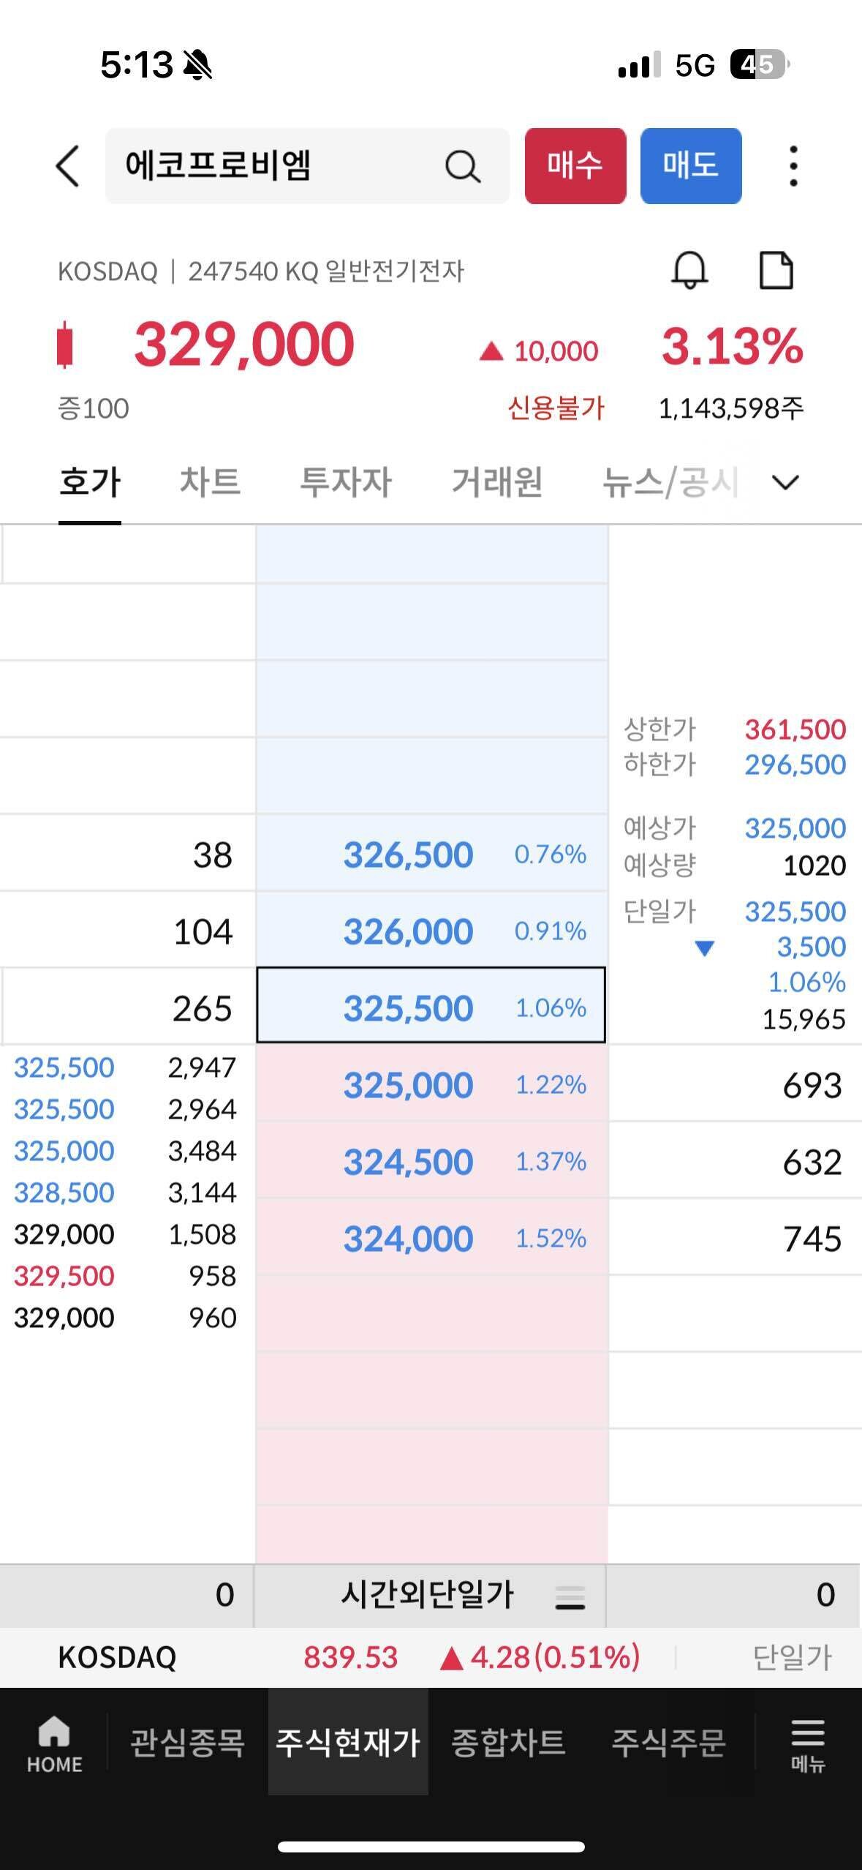
Task: Toggle the 매수 buy mode
Action: pos(575,166)
